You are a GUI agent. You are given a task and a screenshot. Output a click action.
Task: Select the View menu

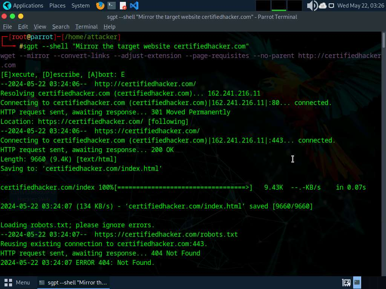[x=40, y=27]
